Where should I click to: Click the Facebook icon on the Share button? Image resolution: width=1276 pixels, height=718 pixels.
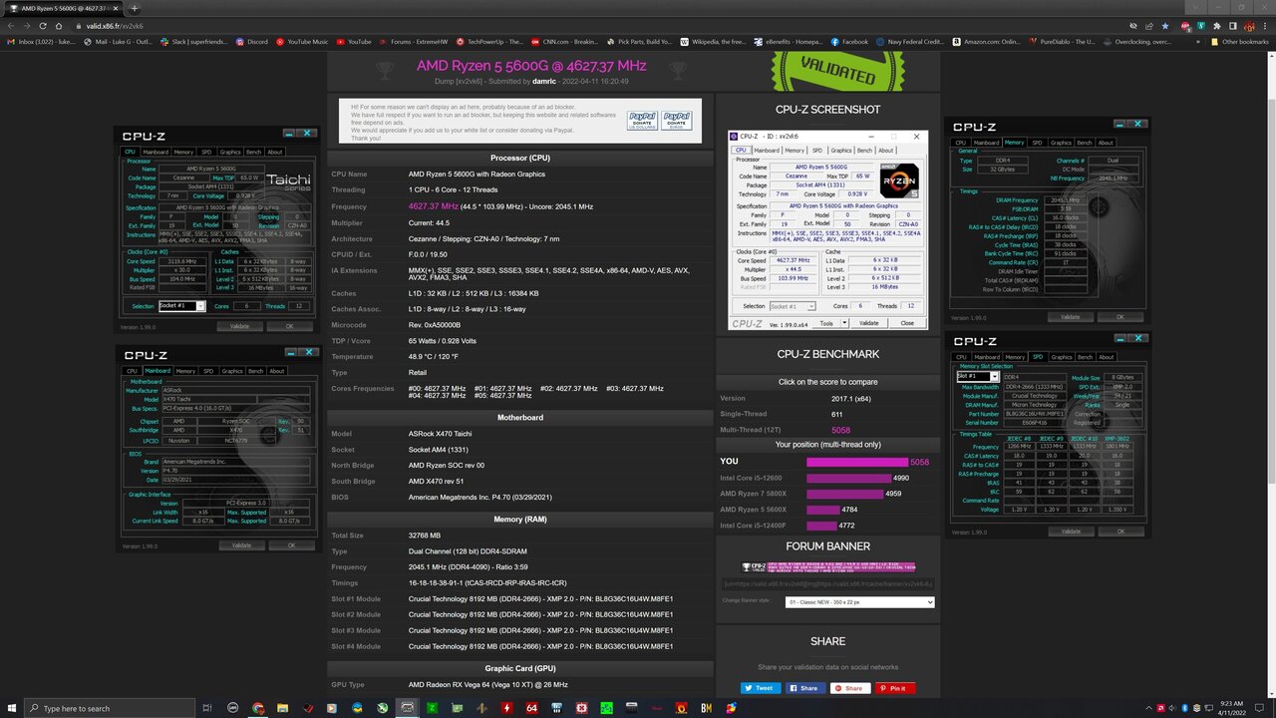tap(793, 688)
